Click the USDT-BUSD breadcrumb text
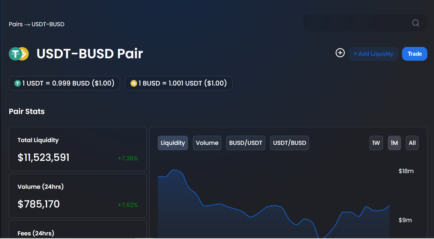This screenshot has height=239, width=434. (48, 24)
